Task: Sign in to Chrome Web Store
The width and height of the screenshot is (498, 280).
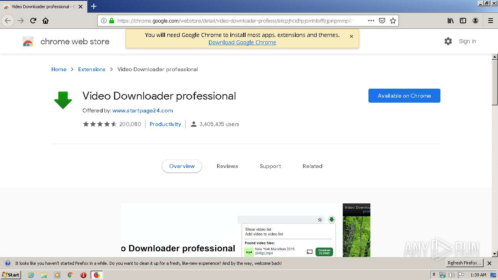Action: coord(467,41)
